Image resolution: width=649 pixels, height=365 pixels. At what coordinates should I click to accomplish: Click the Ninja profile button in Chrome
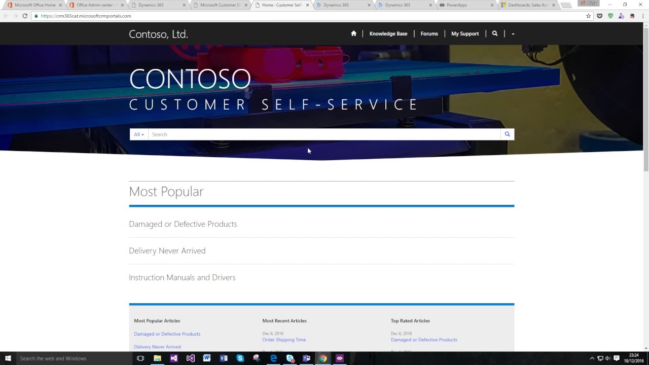pyautogui.click(x=589, y=3)
